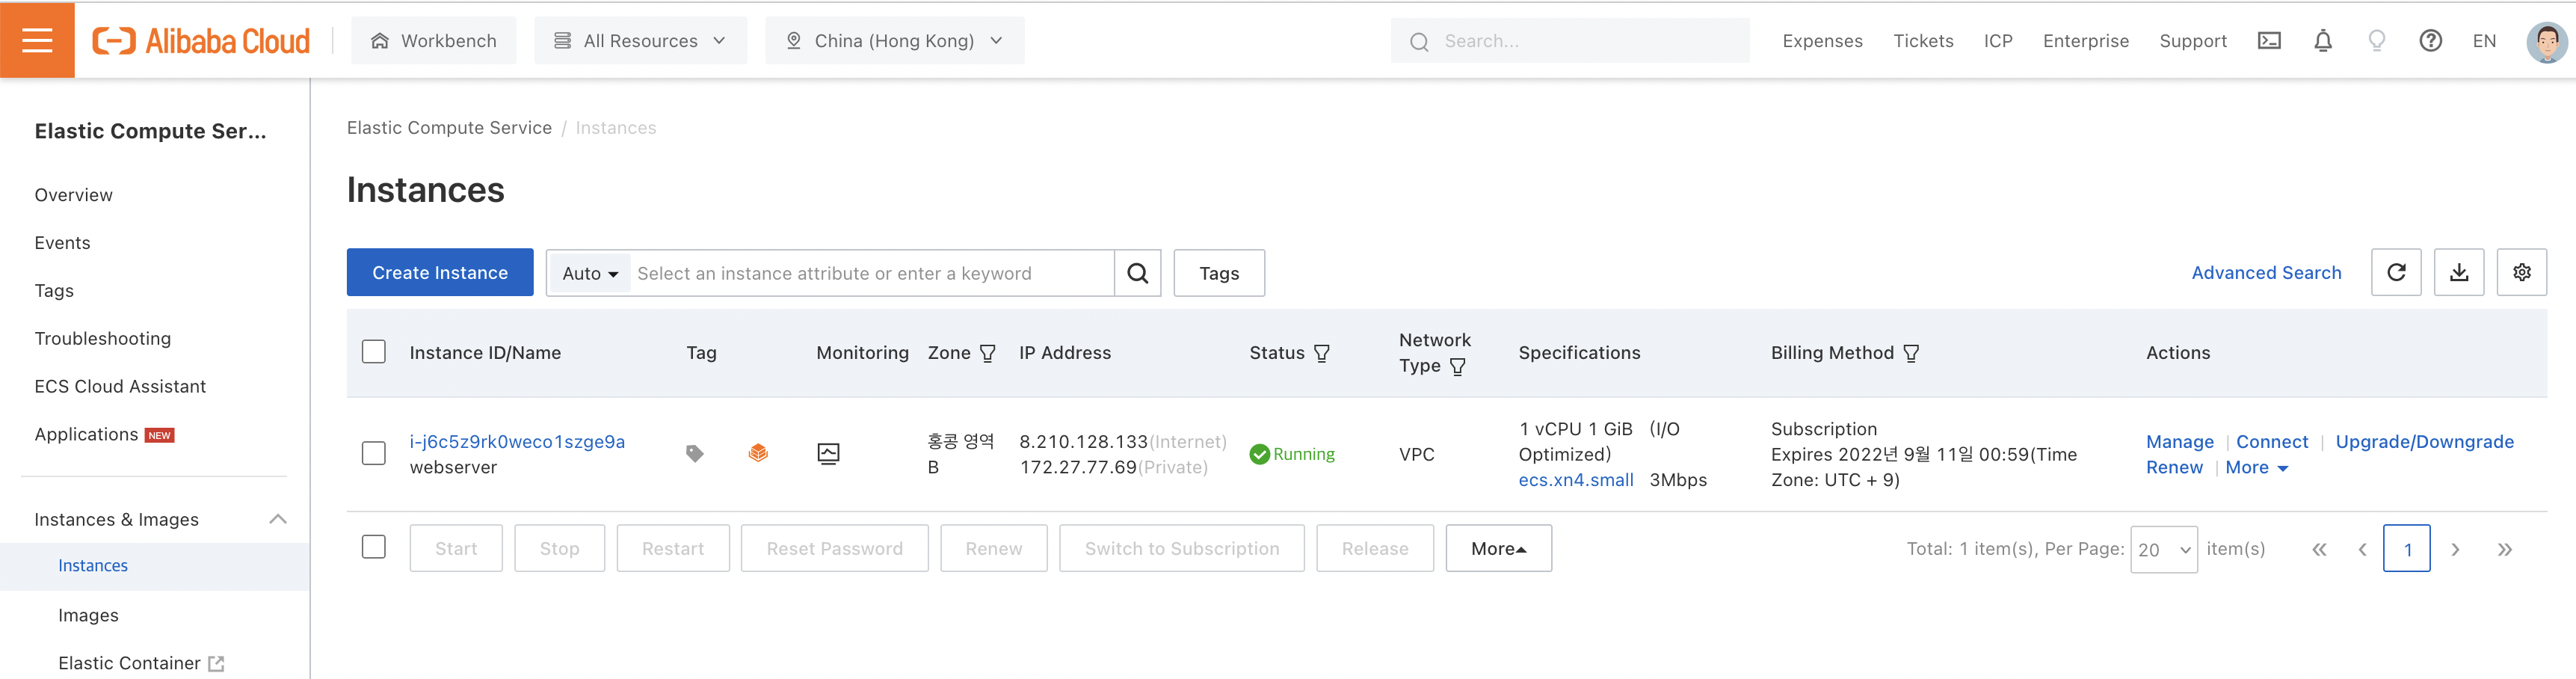This screenshot has width=2576, height=679.
Task: Click Elastic Compute Service breadcrumb
Action: (449, 128)
